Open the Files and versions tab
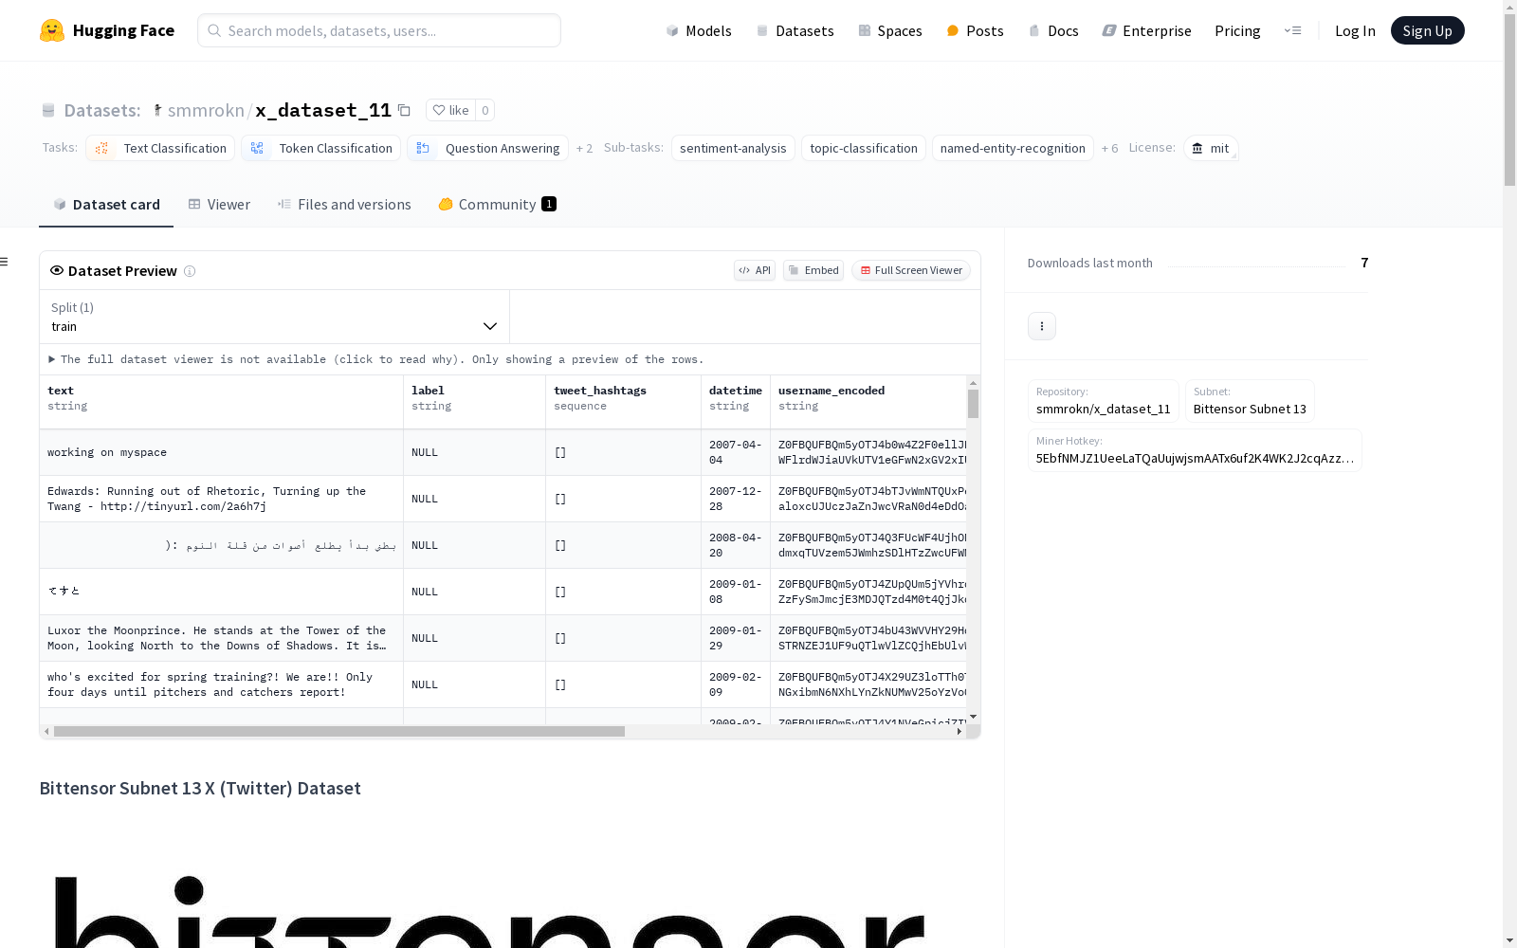This screenshot has height=948, width=1517. point(344,205)
